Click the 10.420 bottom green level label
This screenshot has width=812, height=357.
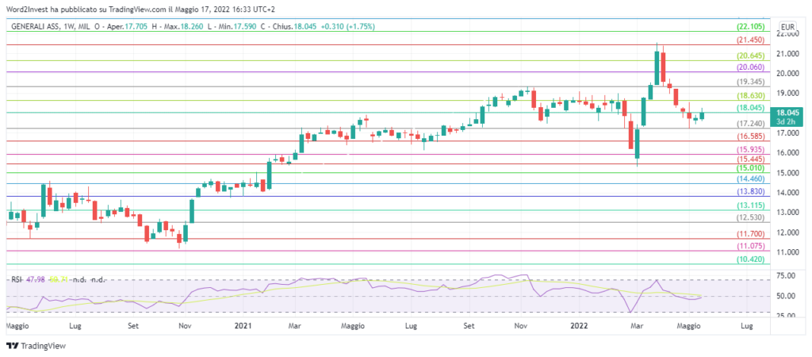749,259
